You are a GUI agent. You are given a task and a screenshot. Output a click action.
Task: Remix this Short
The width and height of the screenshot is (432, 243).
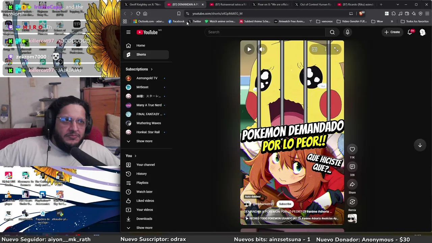(352, 202)
